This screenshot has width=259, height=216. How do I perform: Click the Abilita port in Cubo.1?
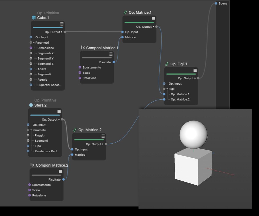(31, 69)
